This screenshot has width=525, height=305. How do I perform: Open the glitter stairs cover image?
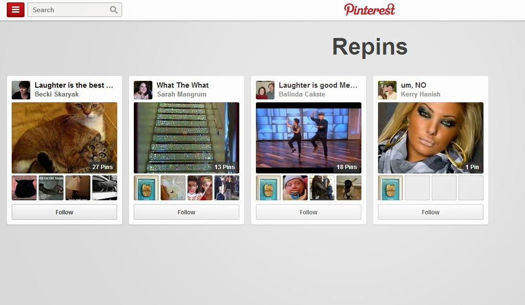(187, 137)
